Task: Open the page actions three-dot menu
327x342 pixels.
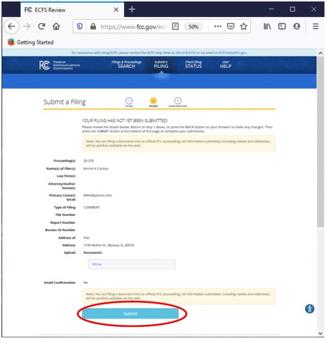Action: pyautogui.click(x=217, y=27)
